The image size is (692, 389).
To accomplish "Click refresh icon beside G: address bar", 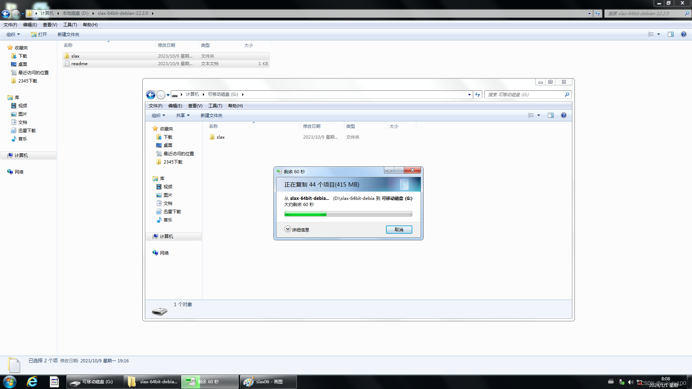I will coord(478,95).
